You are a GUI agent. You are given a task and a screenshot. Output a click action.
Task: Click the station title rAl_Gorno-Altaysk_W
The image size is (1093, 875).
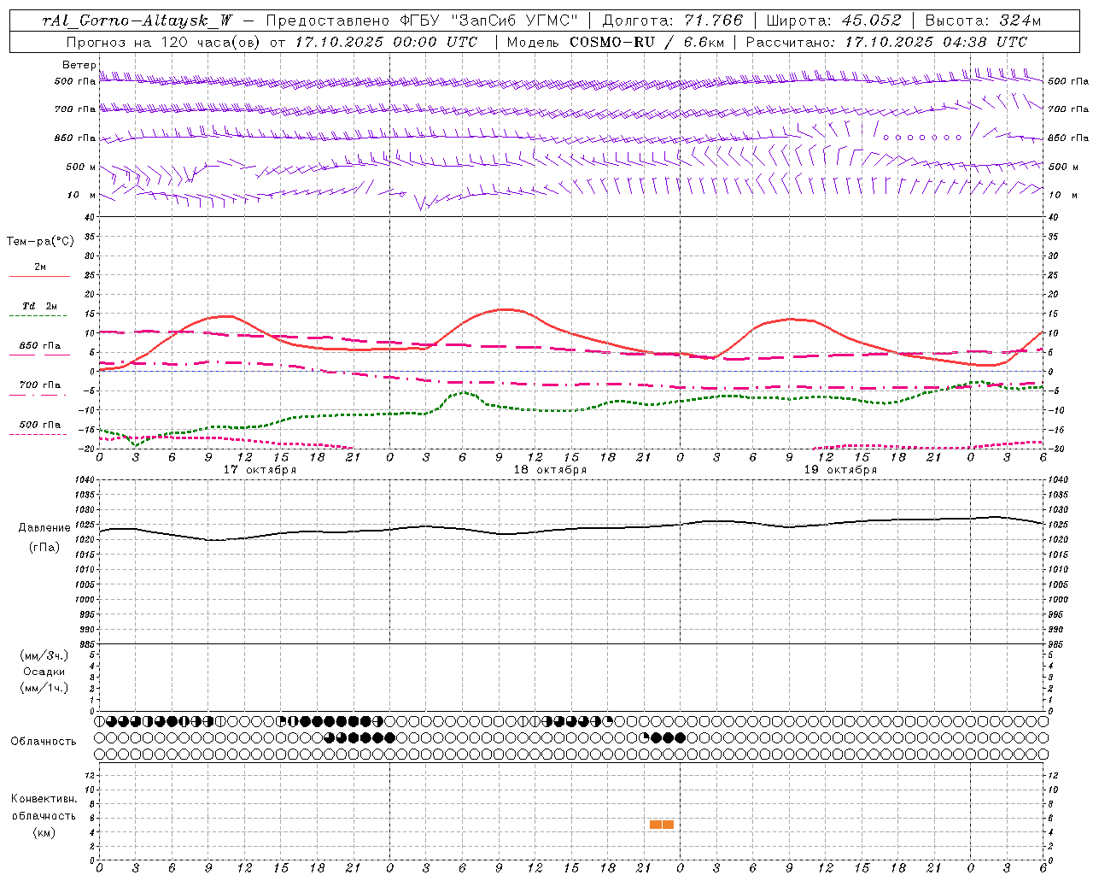(137, 21)
